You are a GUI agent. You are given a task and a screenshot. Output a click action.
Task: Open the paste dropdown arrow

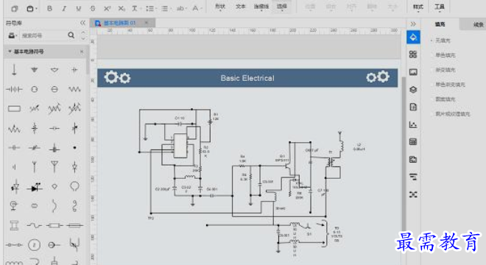tap(37, 9)
